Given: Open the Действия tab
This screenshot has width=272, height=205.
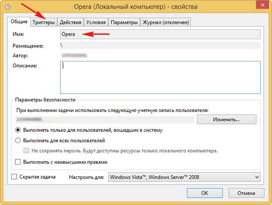Looking at the screenshot, I should pos(70,22).
